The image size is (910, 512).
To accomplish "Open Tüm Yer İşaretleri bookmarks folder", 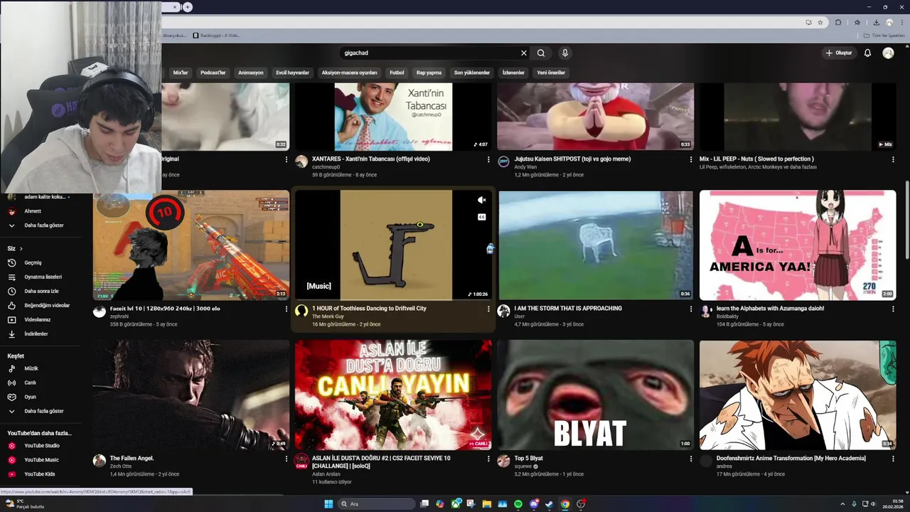I will 886,36.
